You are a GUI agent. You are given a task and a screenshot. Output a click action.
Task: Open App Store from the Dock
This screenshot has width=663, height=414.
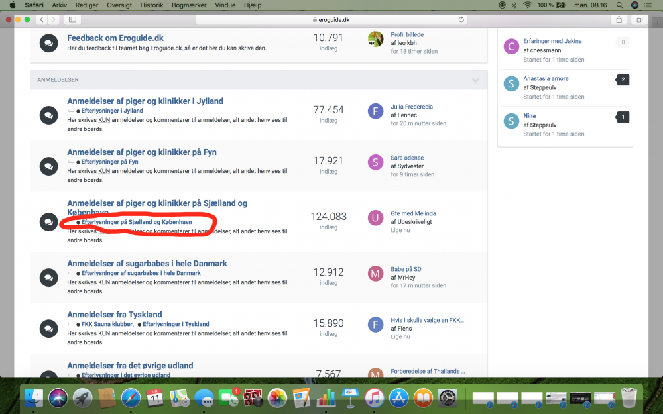click(398, 398)
